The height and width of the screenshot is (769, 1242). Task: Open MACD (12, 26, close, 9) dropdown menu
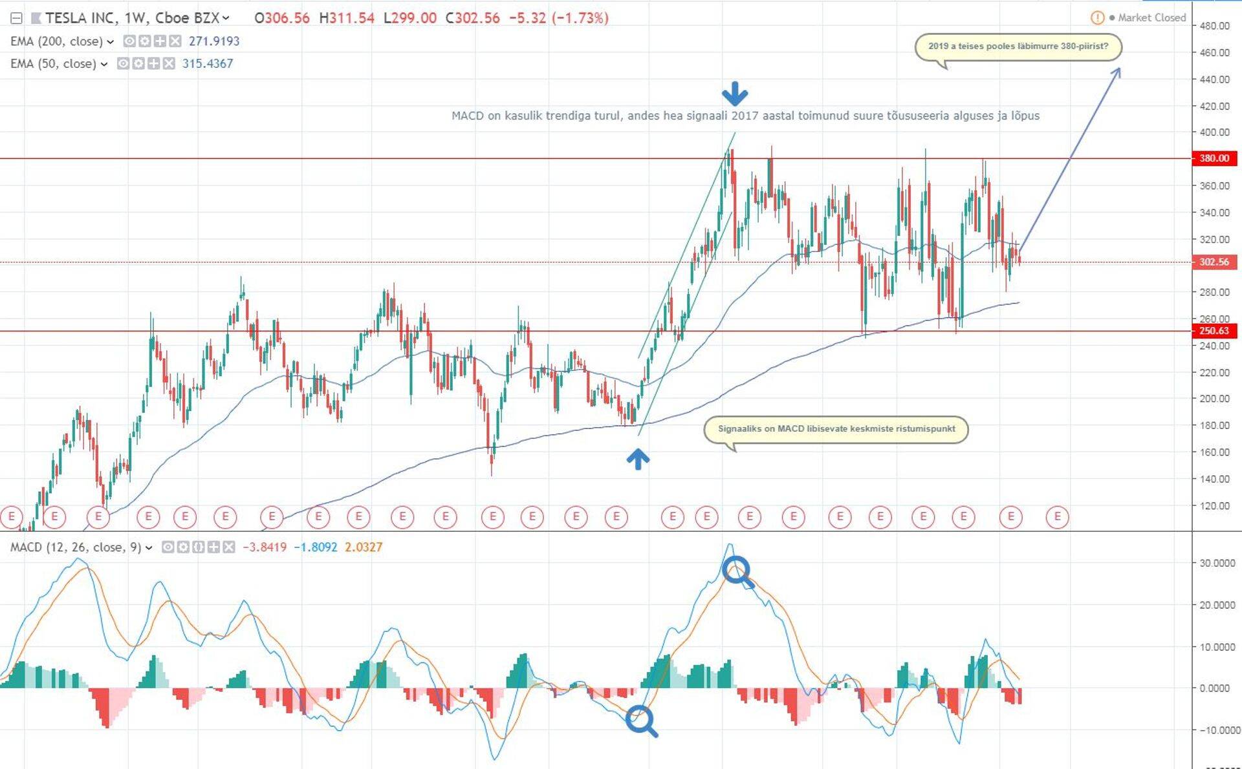pyautogui.click(x=149, y=548)
